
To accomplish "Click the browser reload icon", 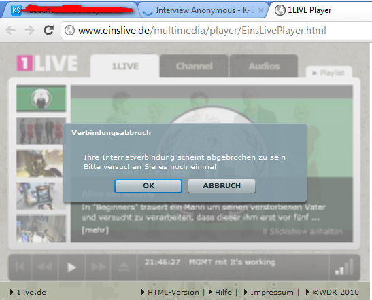I will pos(49,31).
